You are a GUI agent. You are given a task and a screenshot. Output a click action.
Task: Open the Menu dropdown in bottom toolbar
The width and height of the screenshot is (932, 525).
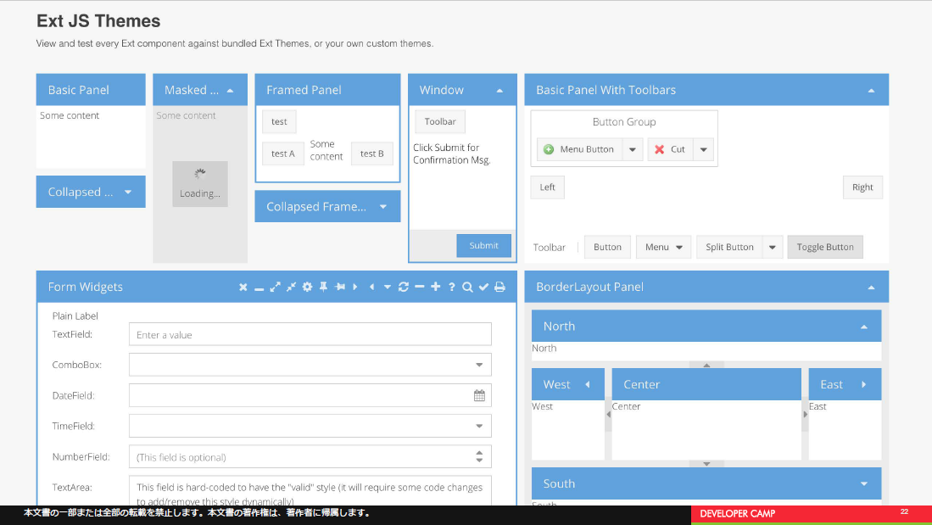click(663, 247)
